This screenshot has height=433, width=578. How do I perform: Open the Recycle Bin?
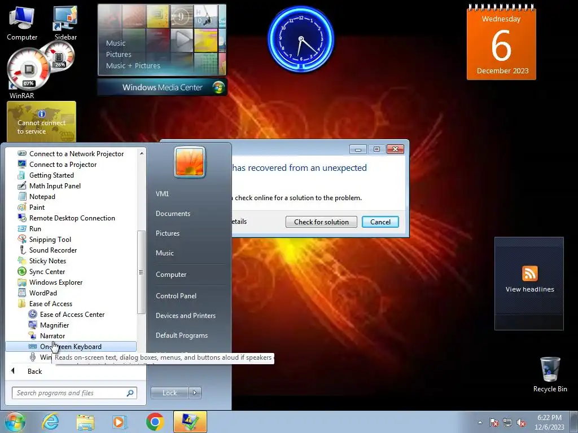550,375
